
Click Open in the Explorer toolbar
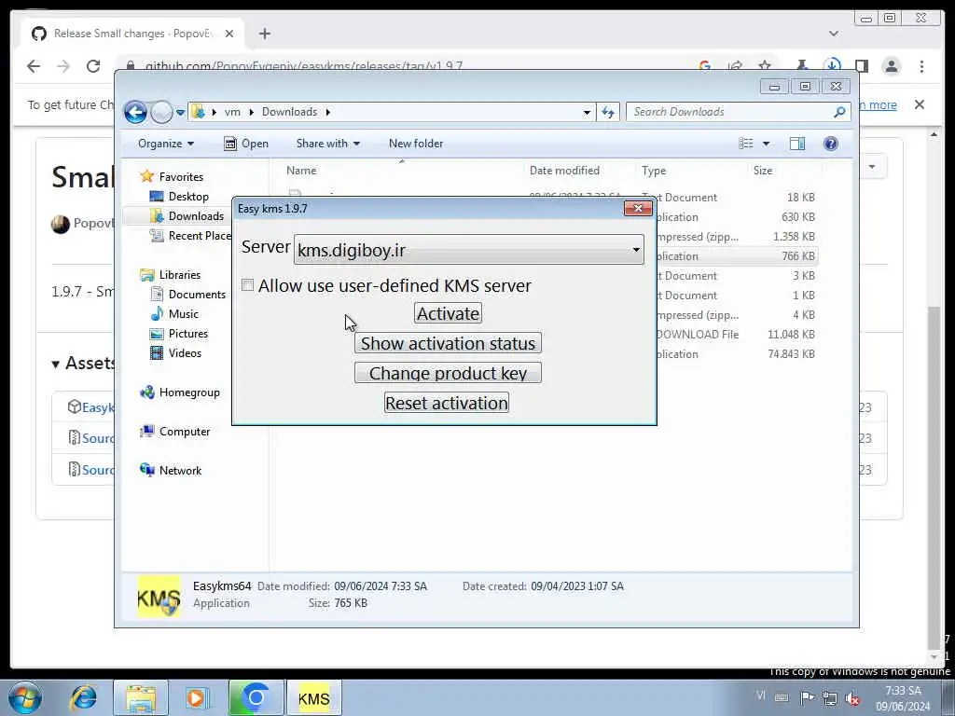coord(246,144)
